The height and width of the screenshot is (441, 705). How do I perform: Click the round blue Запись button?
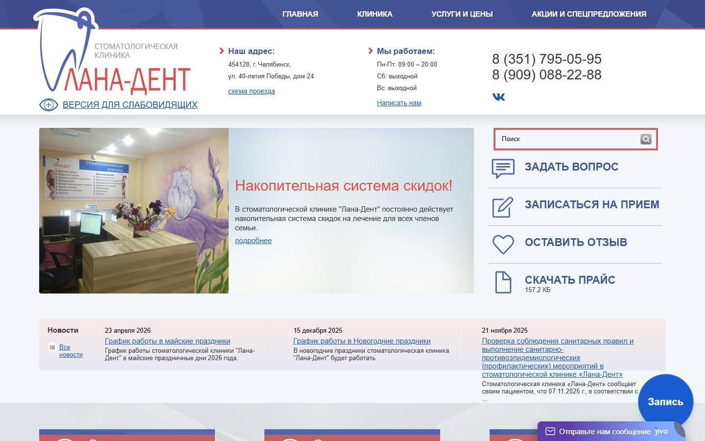click(x=665, y=402)
